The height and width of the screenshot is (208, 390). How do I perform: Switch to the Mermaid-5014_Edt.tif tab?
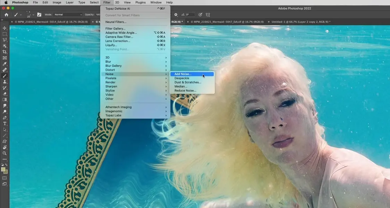pyautogui.click(x=51, y=22)
